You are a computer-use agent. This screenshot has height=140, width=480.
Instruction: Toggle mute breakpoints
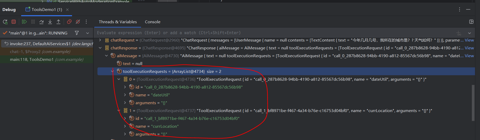(78, 22)
